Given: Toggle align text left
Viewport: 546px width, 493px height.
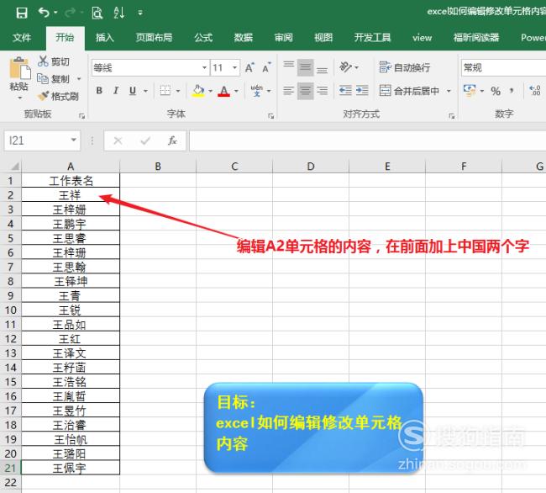Looking at the screenshot, I should [289, 91].
